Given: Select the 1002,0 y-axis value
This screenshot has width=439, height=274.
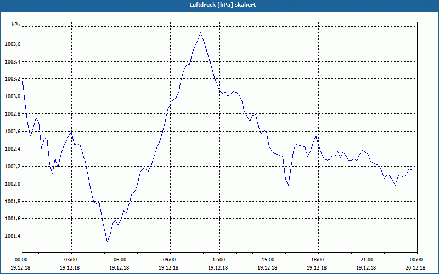Looking at the screenshot, I should click(13, 184).
